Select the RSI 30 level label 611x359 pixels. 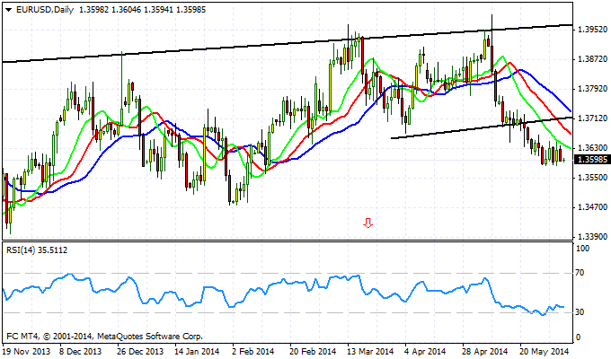tap(580, 312)
